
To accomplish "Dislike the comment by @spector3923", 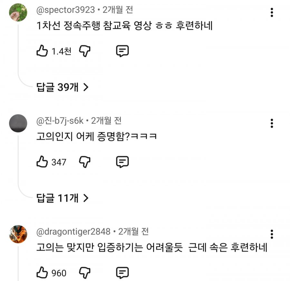I will point(84,50).
